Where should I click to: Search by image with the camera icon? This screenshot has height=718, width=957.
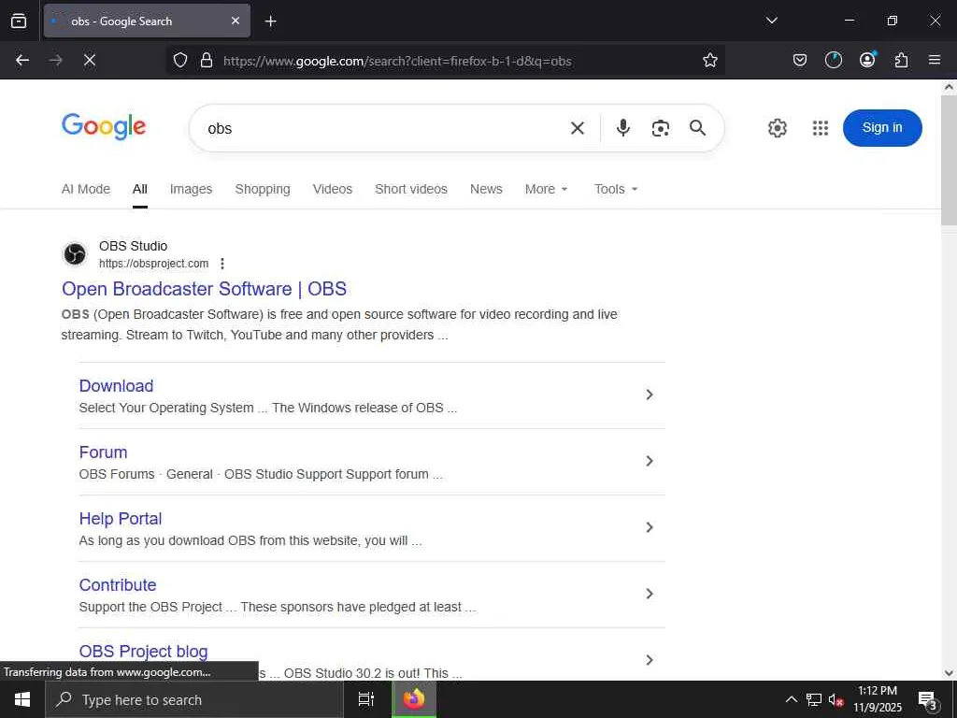pos(661,128)
